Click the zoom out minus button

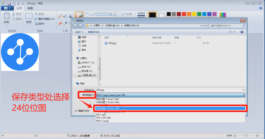[x=235, y=135]
